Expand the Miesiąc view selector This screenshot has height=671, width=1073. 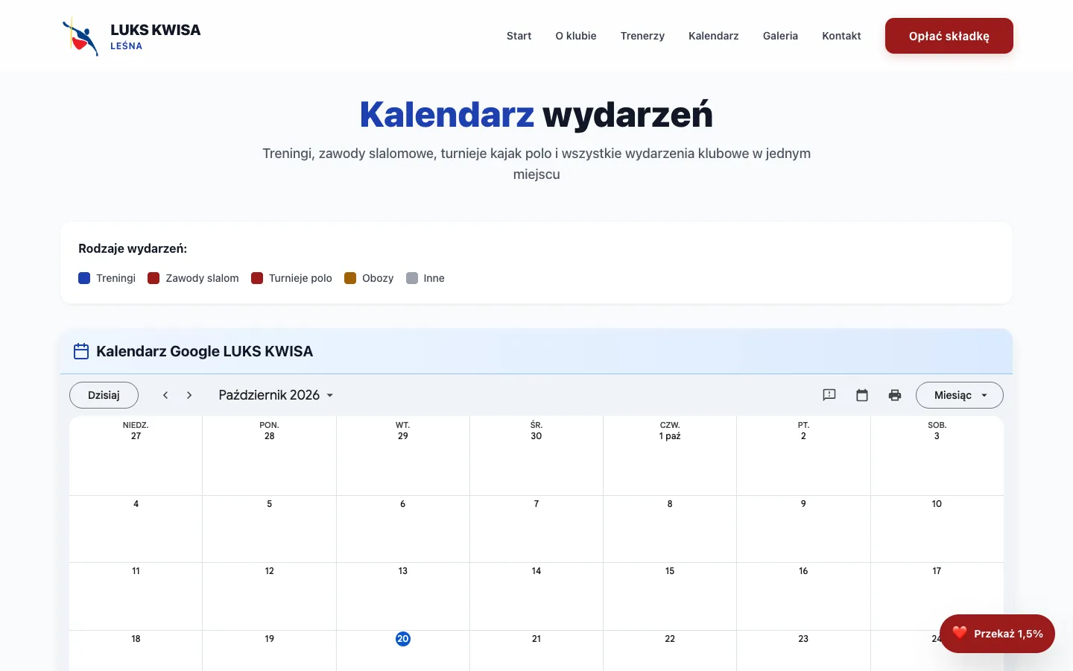coord(960,395)
